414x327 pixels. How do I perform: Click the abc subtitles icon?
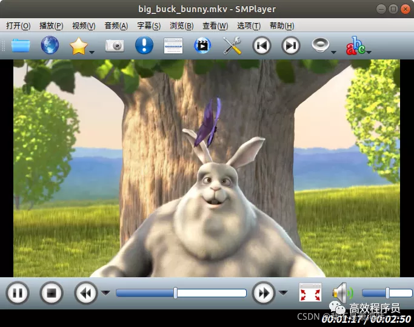(355, 46)
